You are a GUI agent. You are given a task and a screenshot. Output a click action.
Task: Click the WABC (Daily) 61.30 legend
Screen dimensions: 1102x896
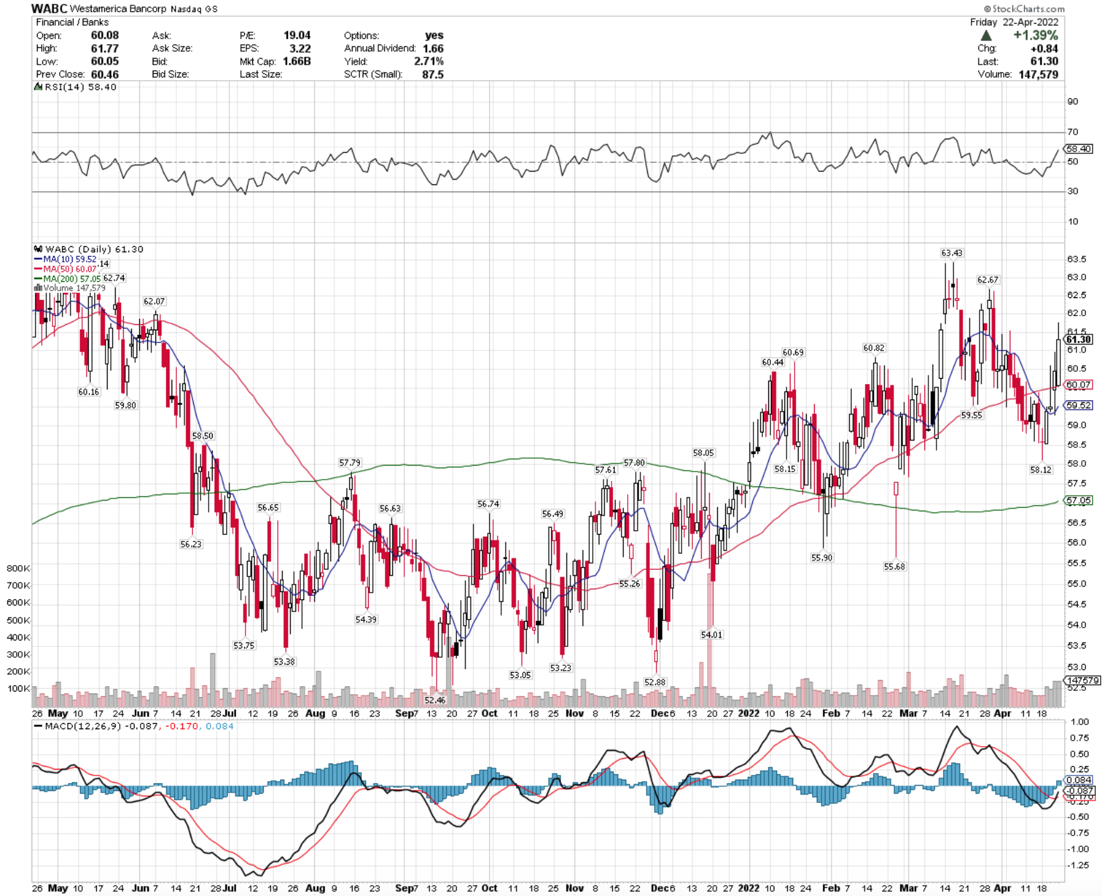(94, 249)
